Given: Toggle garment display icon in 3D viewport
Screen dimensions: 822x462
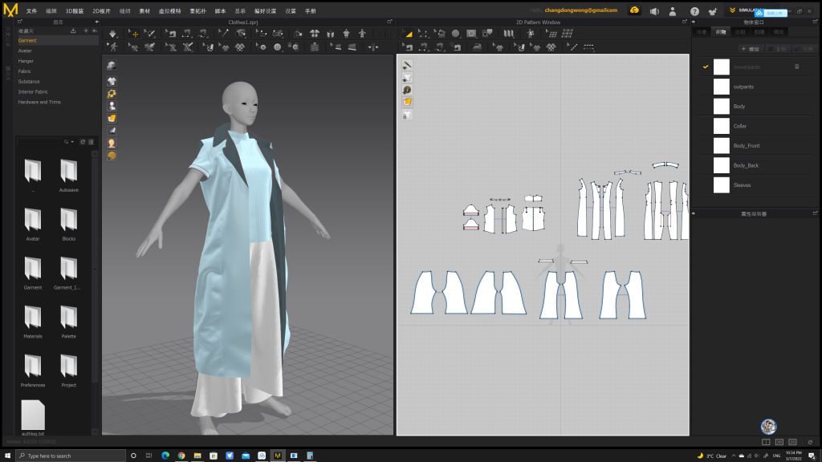Looking at the screenshot, I should 112,81.
